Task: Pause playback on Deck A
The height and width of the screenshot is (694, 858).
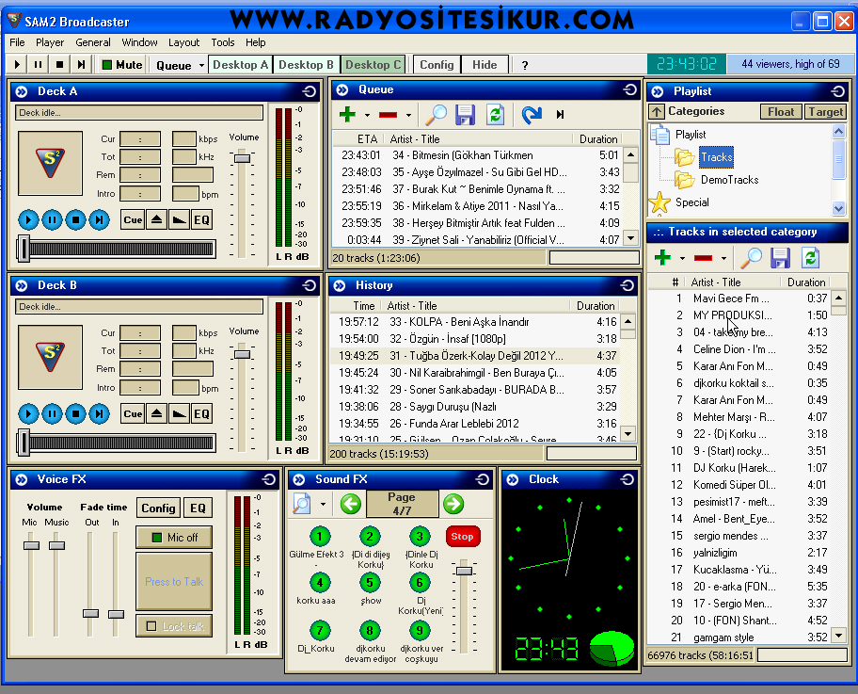Action: [x=52, y=220]
